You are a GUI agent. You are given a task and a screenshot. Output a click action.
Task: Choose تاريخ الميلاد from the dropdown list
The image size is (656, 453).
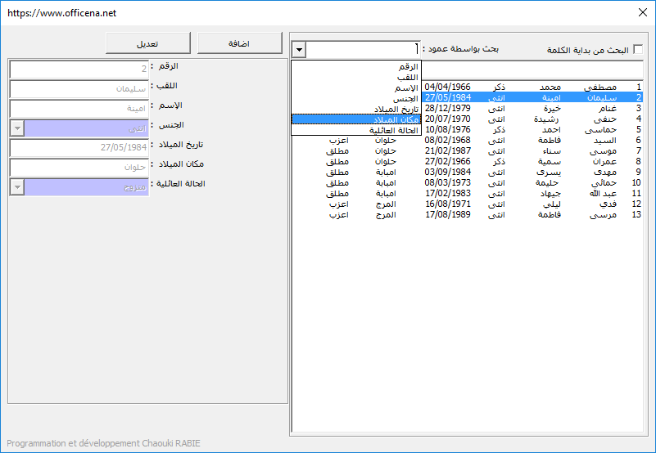(356, 109)
